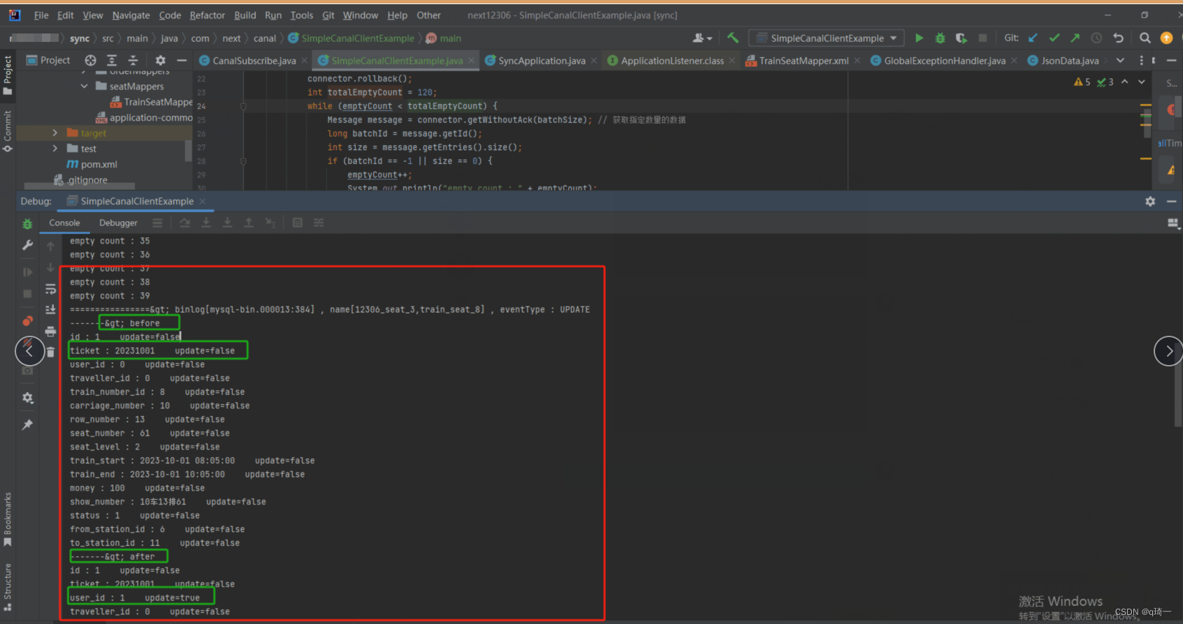The height and width of the screenshot is (624, 1183).
Task: Click Run with Coverage icon
Action: point(961,38)
